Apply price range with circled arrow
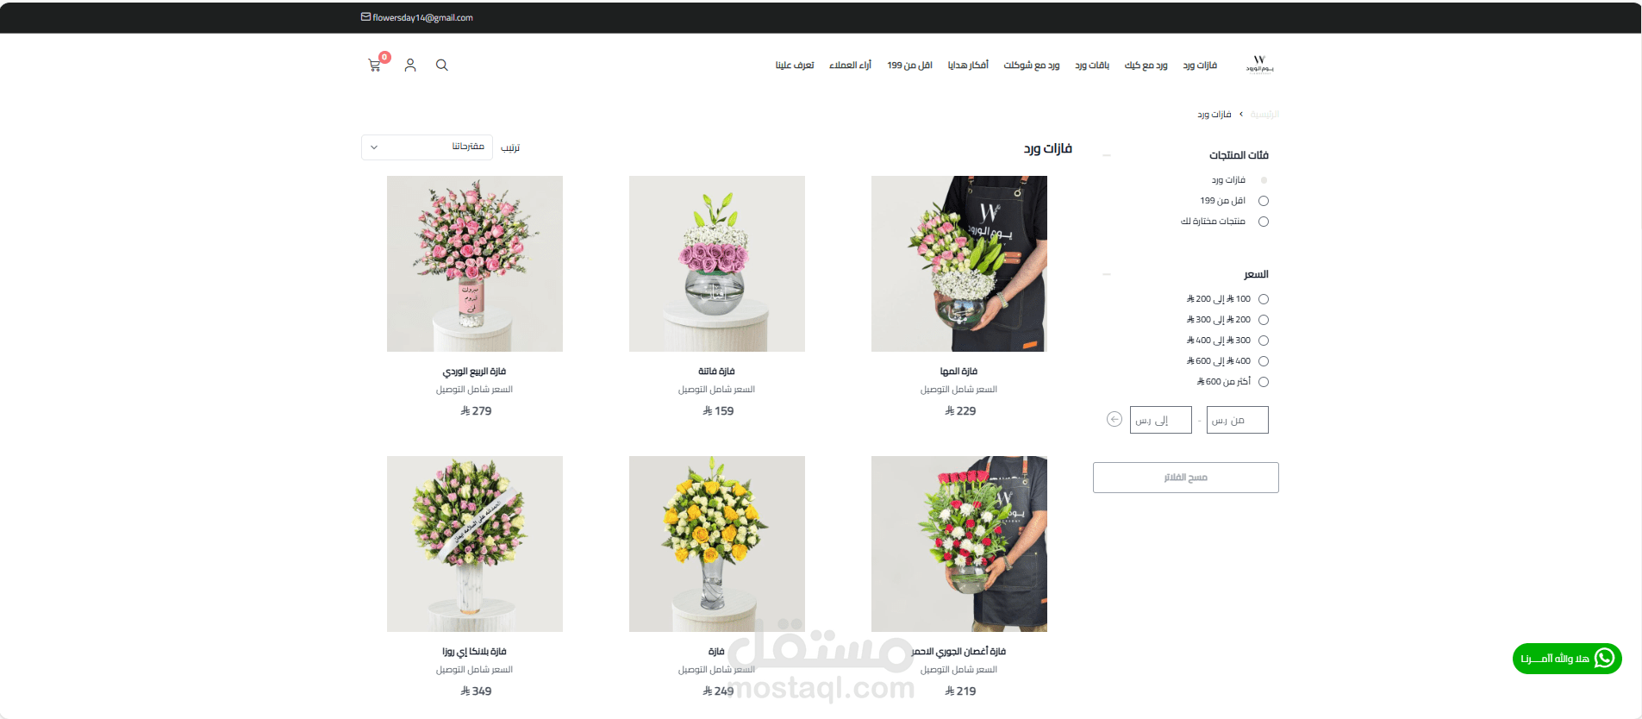This screenshot has width=1642, height=719. pos(1114,420)
